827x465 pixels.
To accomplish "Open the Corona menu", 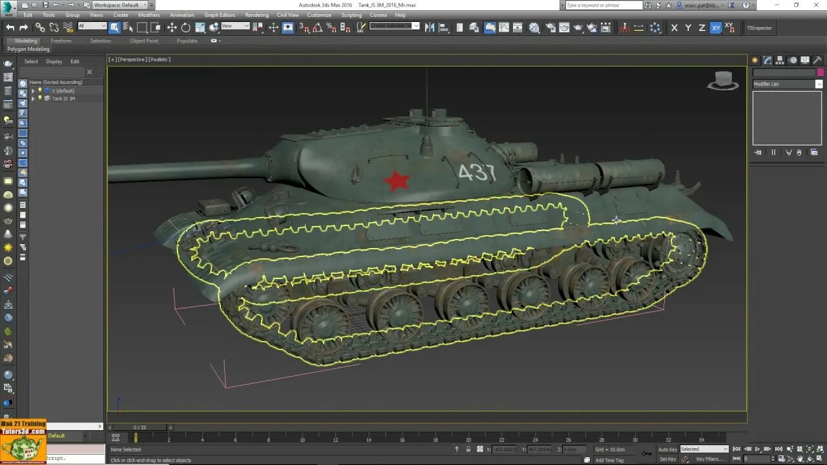I will [378, 15].
